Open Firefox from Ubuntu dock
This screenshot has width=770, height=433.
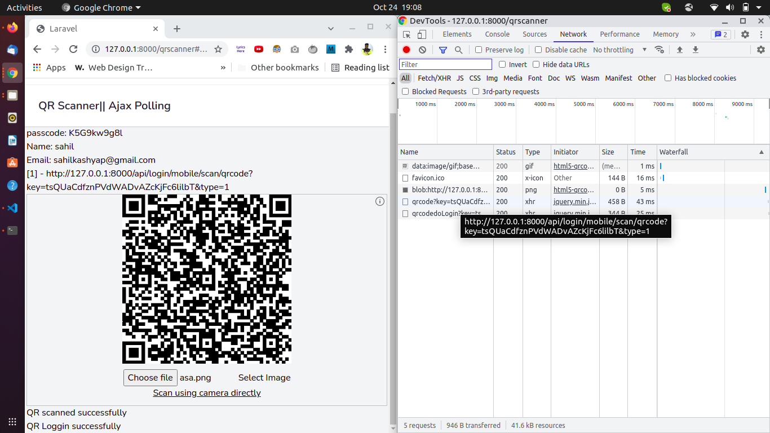(12, 28)
